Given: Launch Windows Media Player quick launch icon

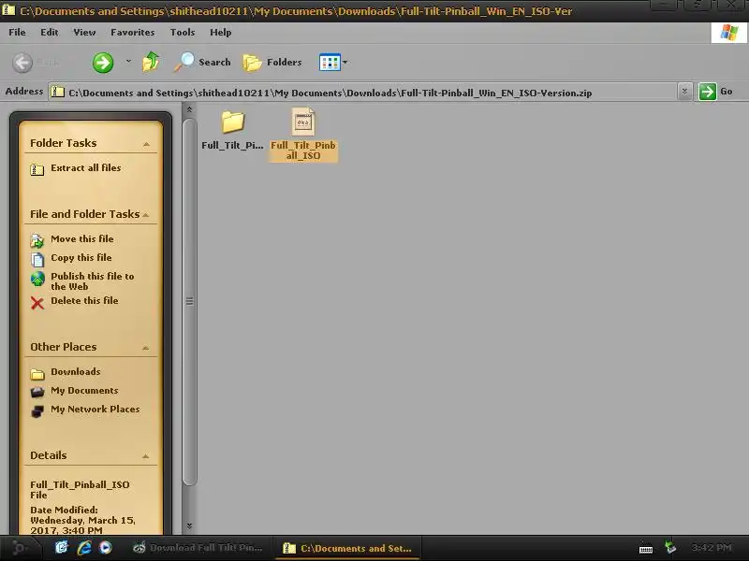Looking at the screenshot, I should point(106,548).
